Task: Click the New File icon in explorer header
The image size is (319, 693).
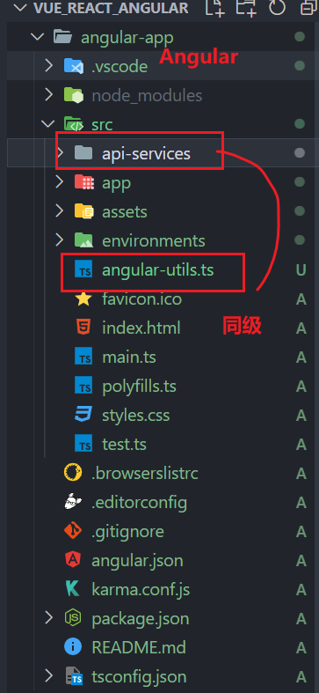Action: (x=215, y=8)
